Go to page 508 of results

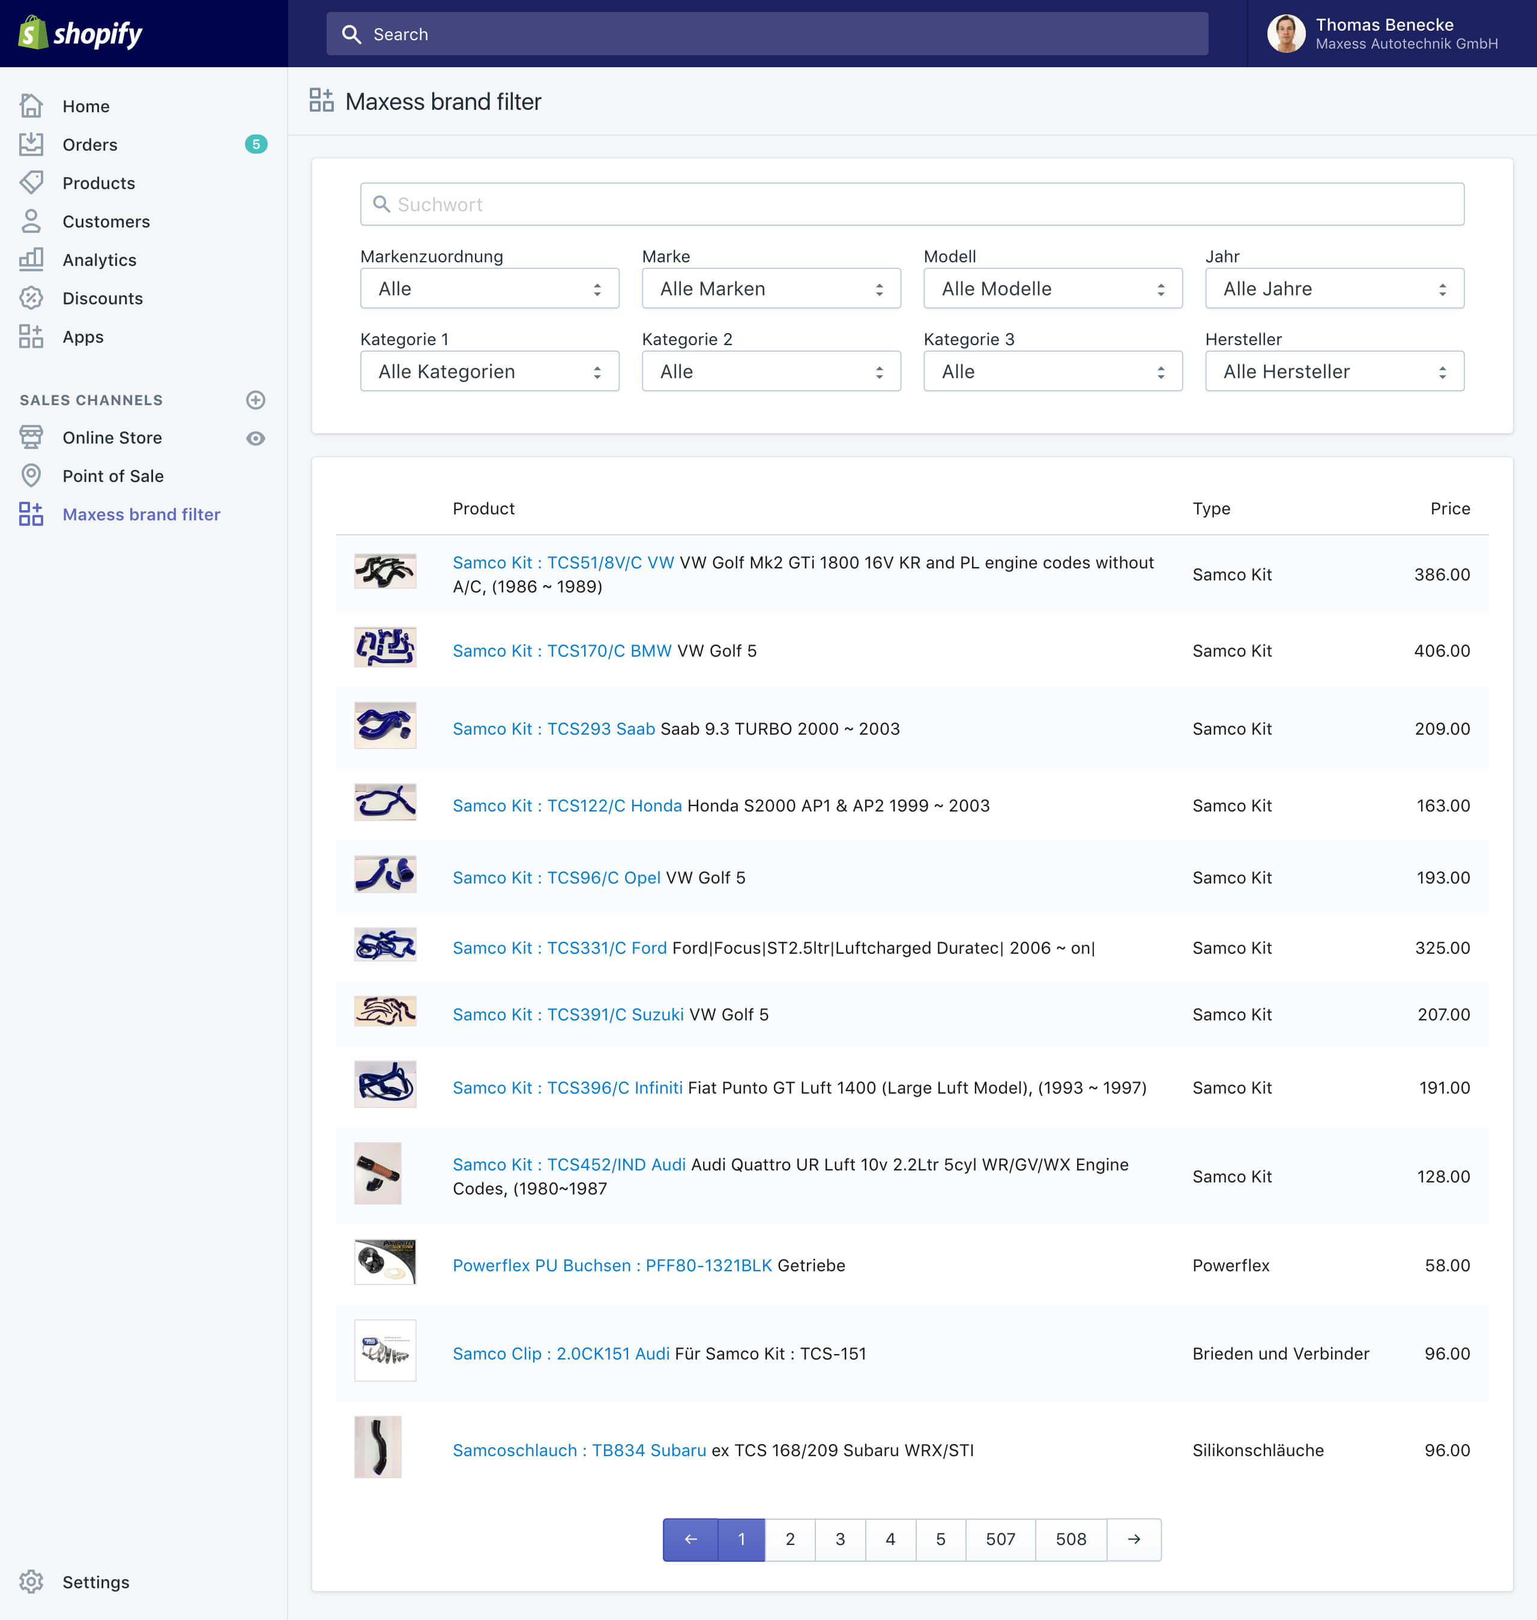click(x=1070, y=1539)
